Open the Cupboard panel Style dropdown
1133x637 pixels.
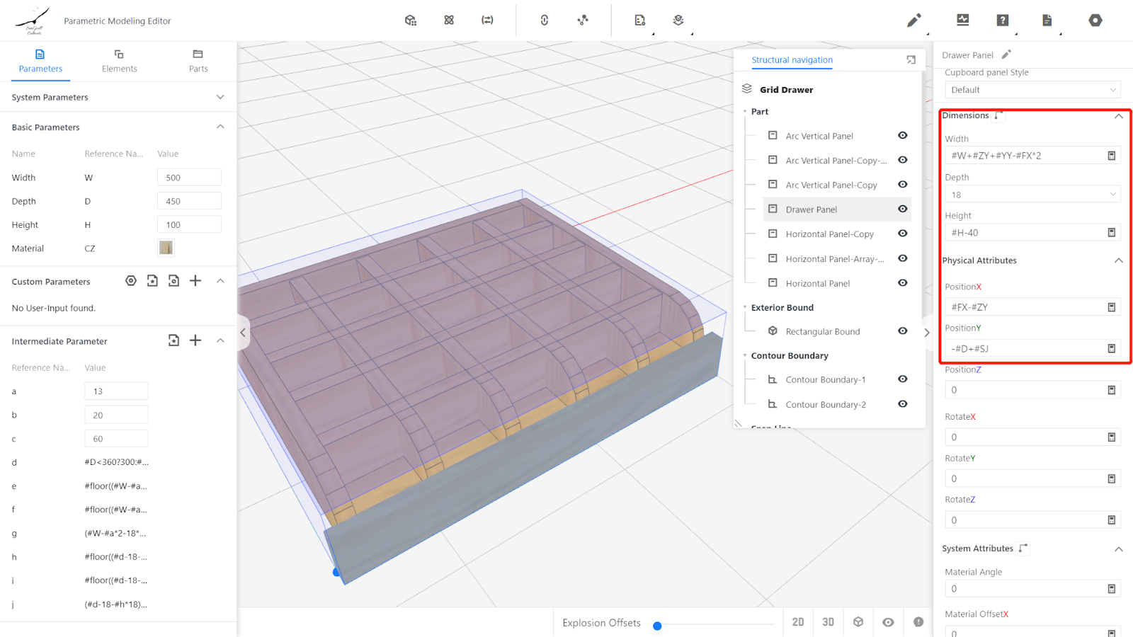pyautogui.click(x=1032, y=90)
